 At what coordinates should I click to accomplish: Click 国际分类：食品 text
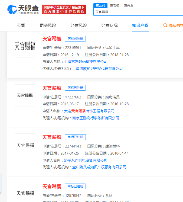click(x=100, y=195)
